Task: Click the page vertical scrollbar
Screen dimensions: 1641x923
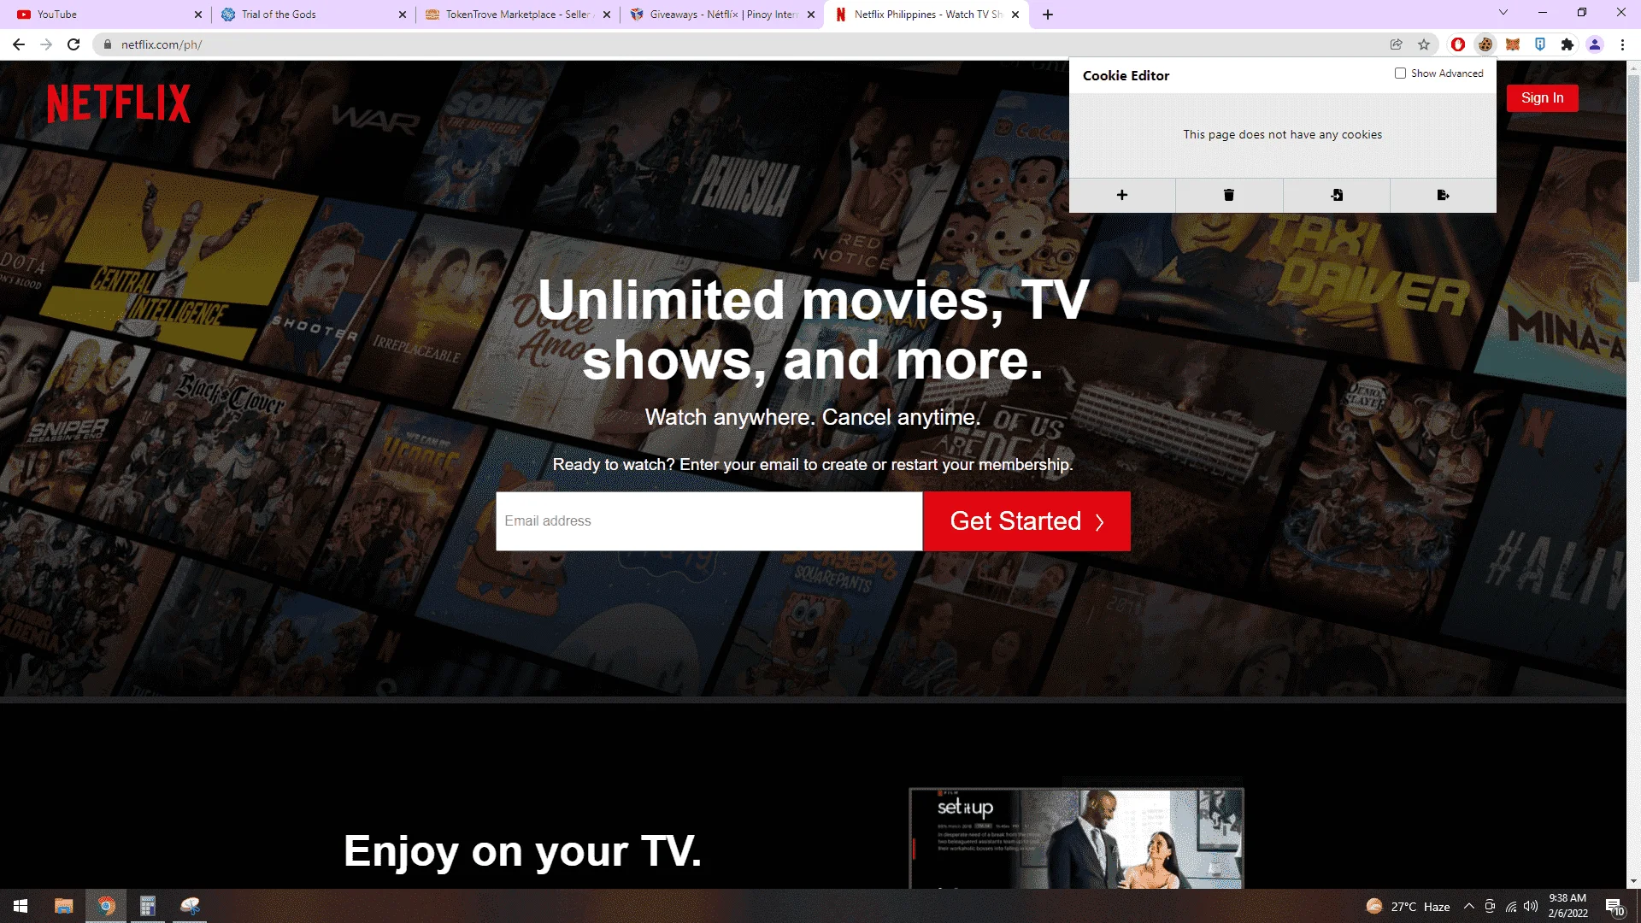Action: point(1633,179)
